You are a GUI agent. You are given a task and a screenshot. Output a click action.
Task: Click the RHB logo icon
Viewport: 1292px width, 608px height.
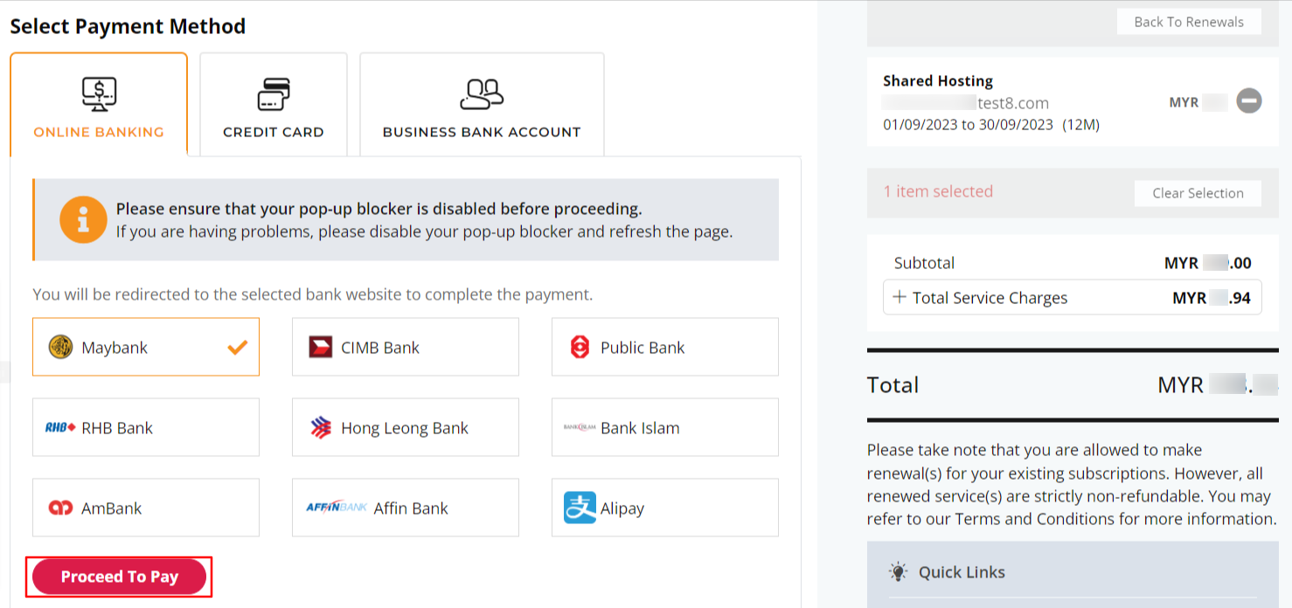[x=60, y=427]
